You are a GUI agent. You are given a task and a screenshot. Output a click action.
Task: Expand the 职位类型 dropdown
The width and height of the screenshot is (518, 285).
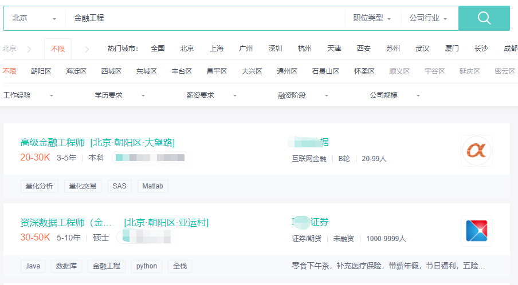click(372, 18)
